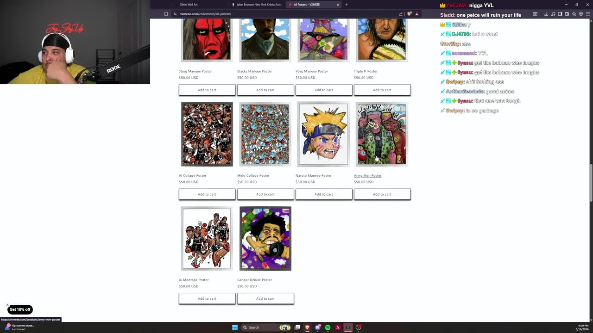Click the red A app taskbar icon
The image size is (593, 333).
tap(338, 327)
